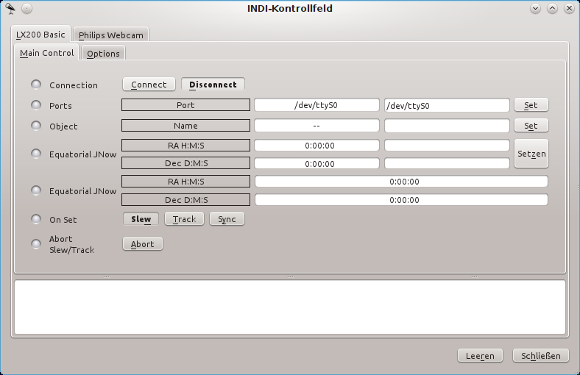This screenshot has height=375, width=580.
Task: Click the On Set status indicator light
Action: point(35,219)
